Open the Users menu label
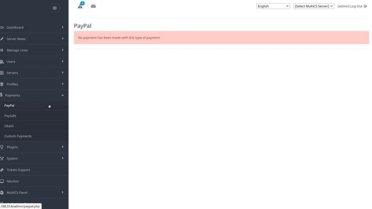This screenshot has height=209, width=372. (11, 62)
